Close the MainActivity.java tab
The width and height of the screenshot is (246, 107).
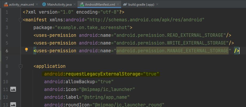pos(75,4)
